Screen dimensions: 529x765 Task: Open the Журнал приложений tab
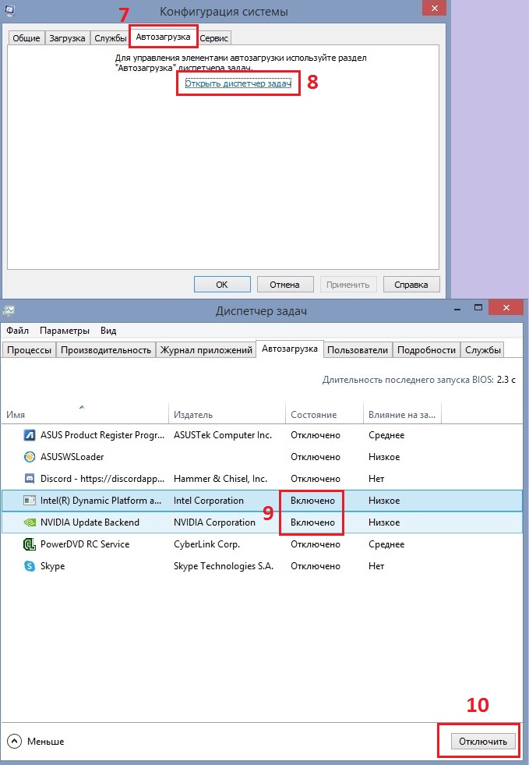[206, 350]
